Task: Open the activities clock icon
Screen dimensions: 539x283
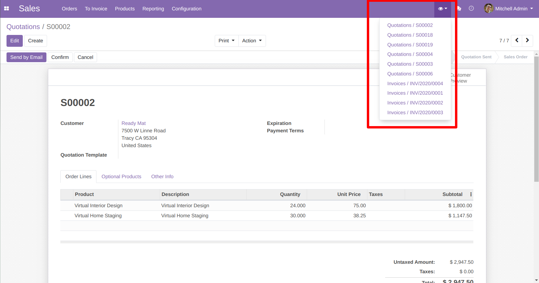Action: pos(471,9)
